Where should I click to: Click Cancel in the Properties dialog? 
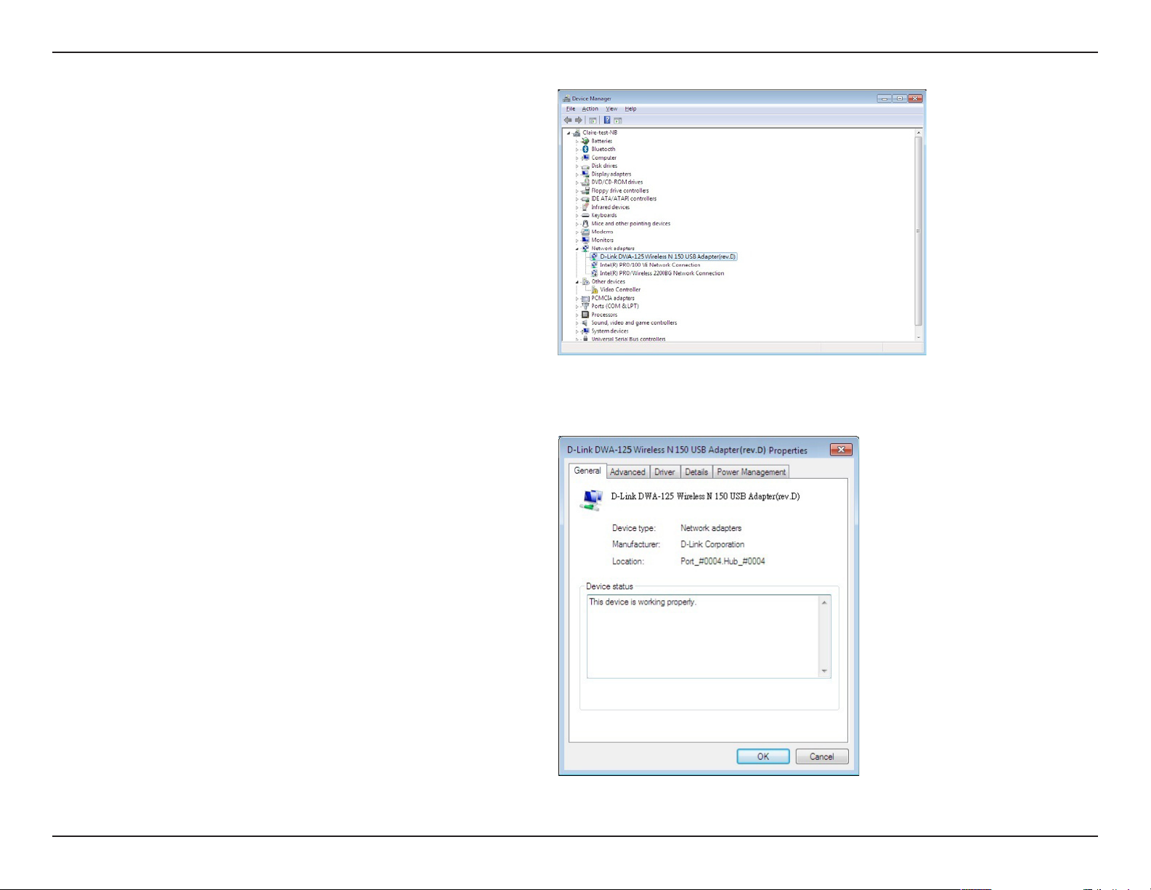point(822,756)
